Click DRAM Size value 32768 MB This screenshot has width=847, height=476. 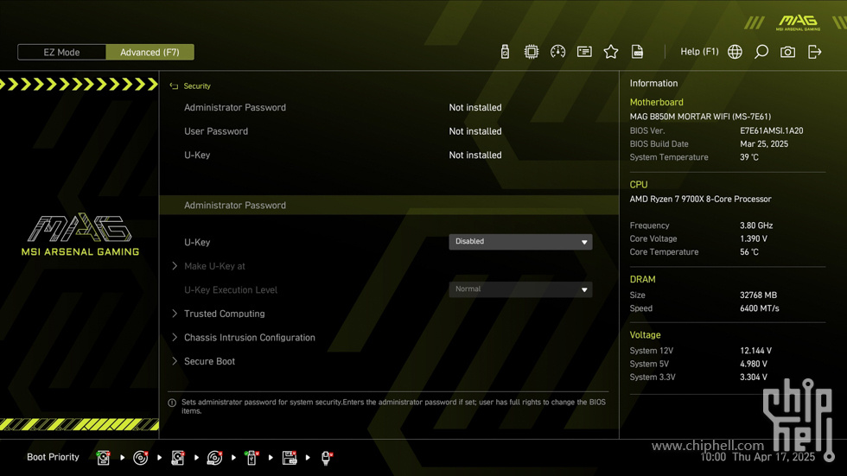758,295
